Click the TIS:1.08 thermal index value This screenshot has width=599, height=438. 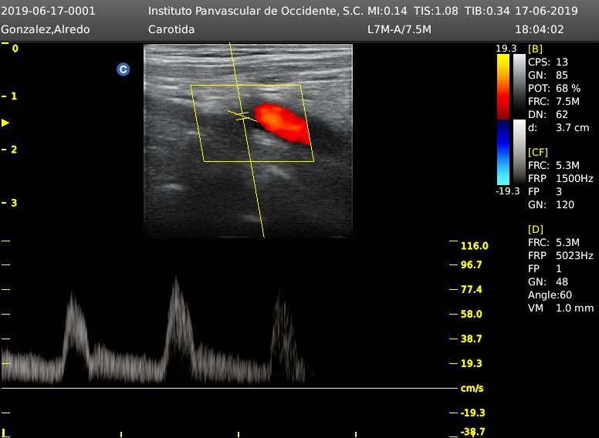tap(435, 11)
